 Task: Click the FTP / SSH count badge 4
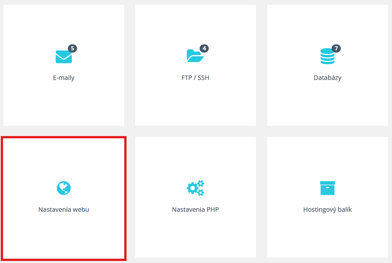(204, 48)
